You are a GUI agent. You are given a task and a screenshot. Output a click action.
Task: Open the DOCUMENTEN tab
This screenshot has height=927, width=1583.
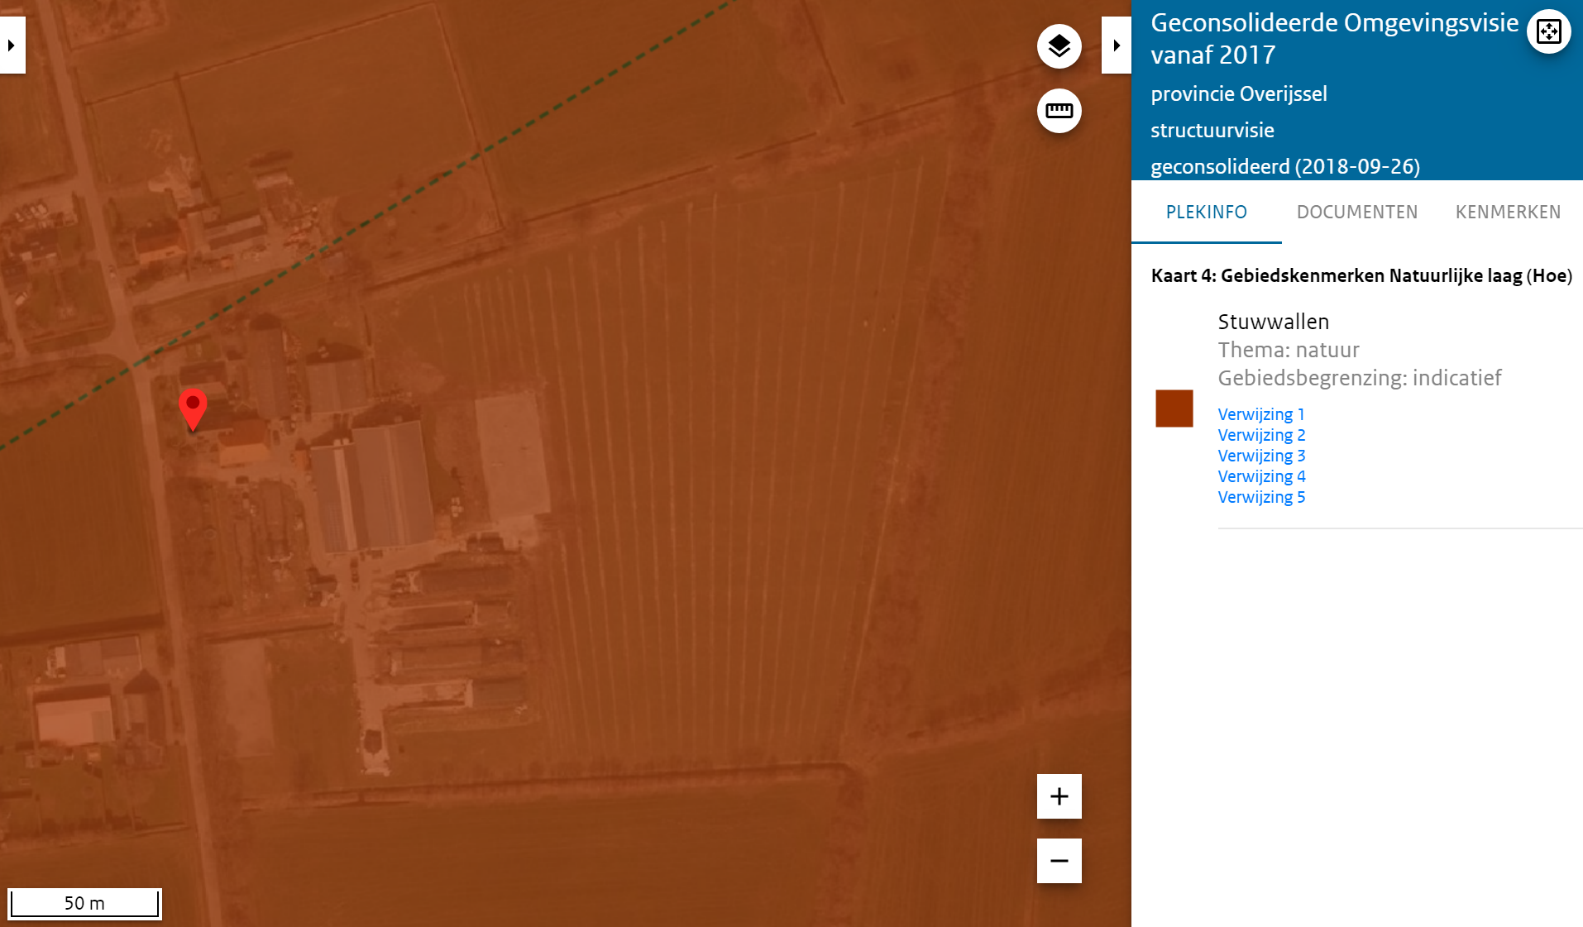tap(1356, 213)
